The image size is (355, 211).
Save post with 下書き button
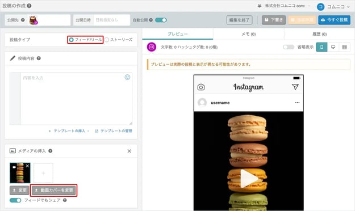pos(274,20)
